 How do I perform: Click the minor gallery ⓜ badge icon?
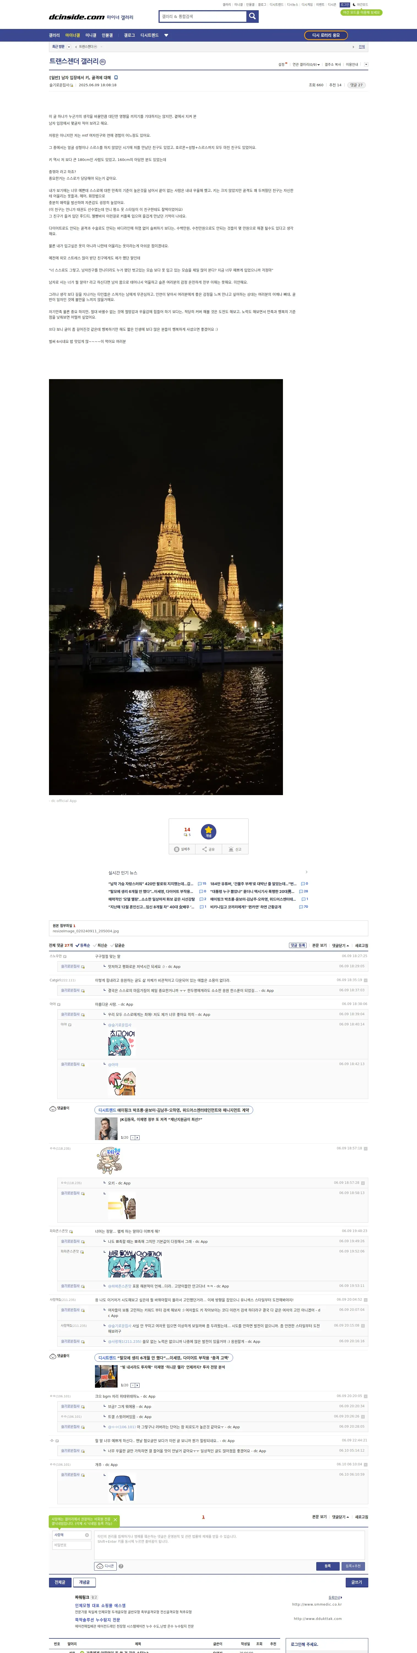coord(103,62)
